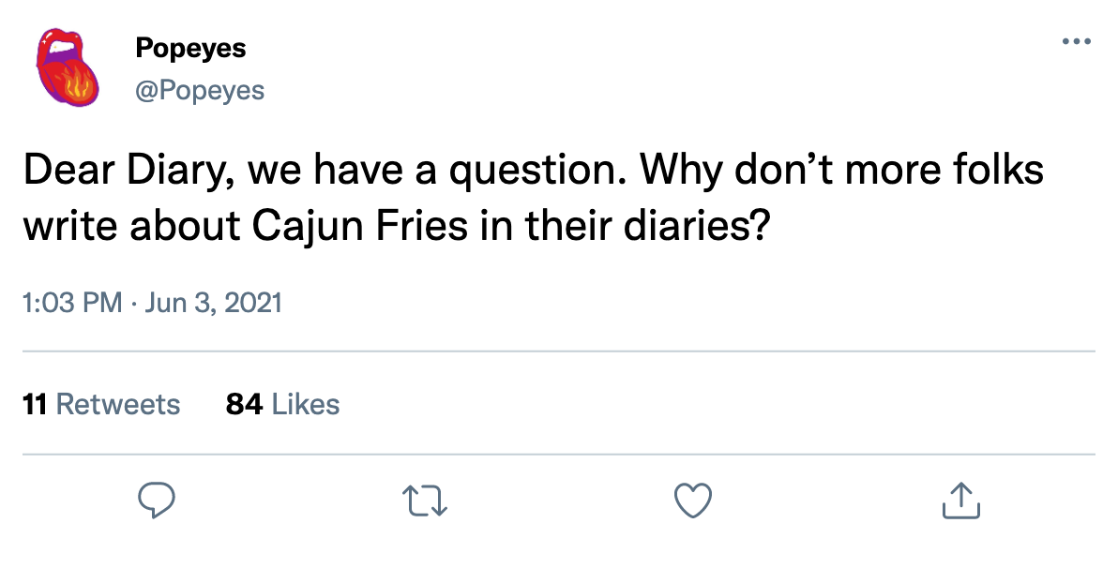Share the tweet via the upload arrow icon
Image resolution: width=1118 pixels, height=568 pixels.
click(960, 500)
